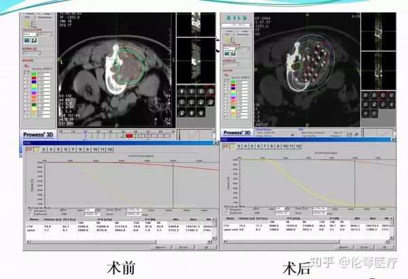Viewport: 408px width, 279px height.
Task: Click the yellow seed icon in pre-op window
Action: point(27,24)
